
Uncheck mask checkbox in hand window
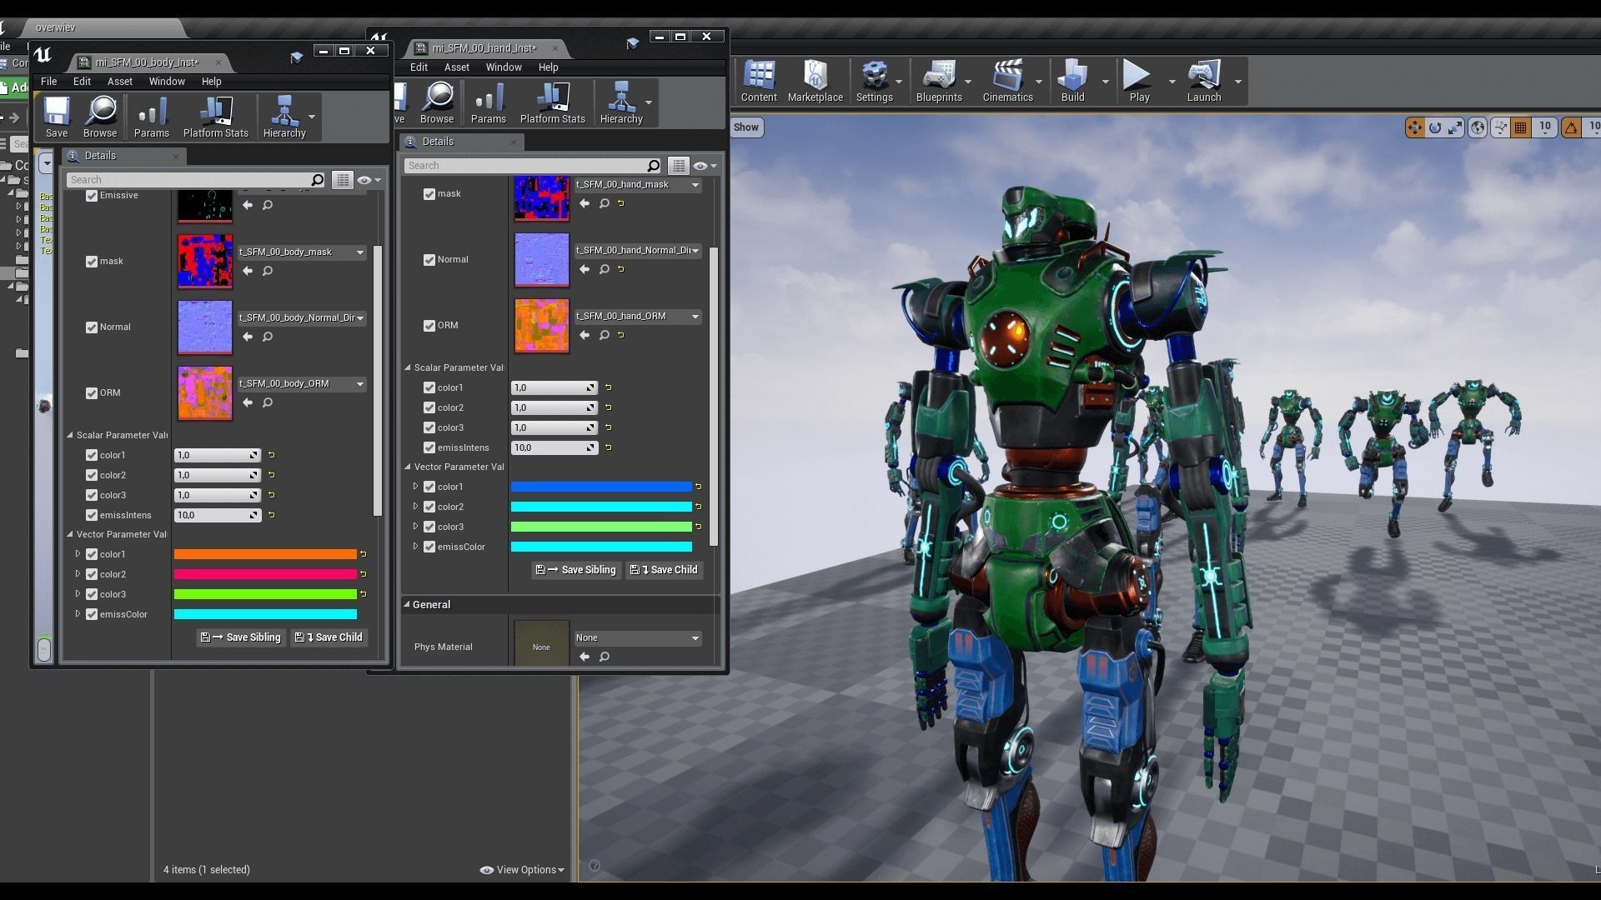(x=429, y=194)
